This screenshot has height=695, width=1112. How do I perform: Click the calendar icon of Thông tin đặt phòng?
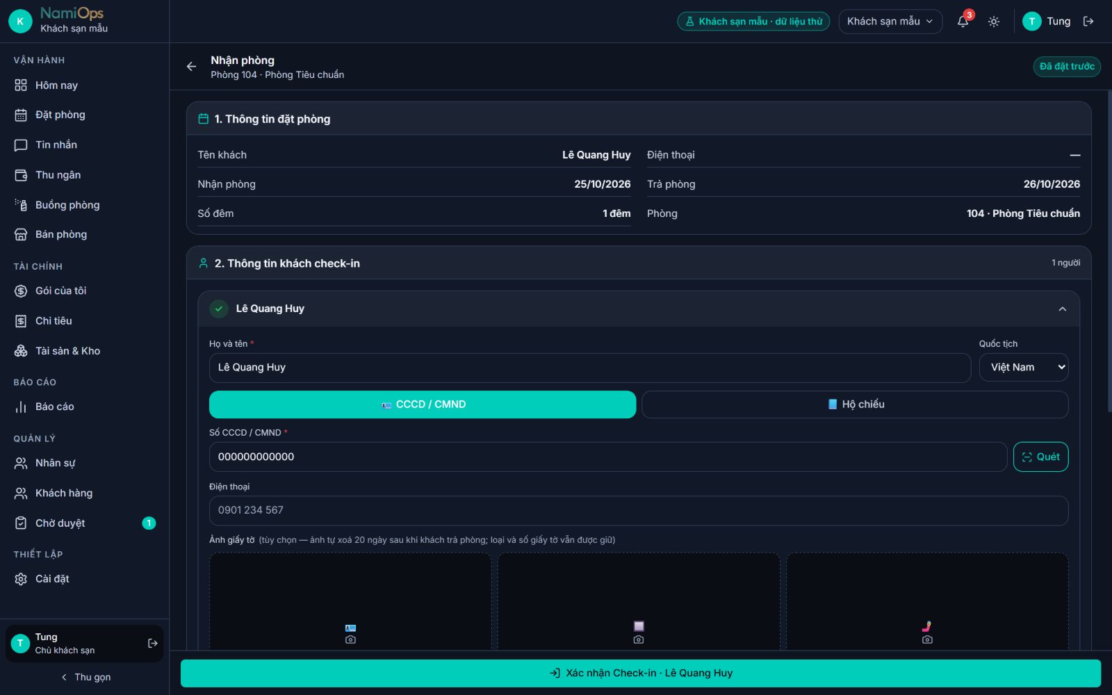[x=203, y=119]
